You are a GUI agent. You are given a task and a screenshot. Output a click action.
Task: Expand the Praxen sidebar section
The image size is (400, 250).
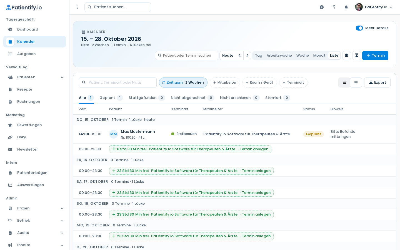(35, 208)
